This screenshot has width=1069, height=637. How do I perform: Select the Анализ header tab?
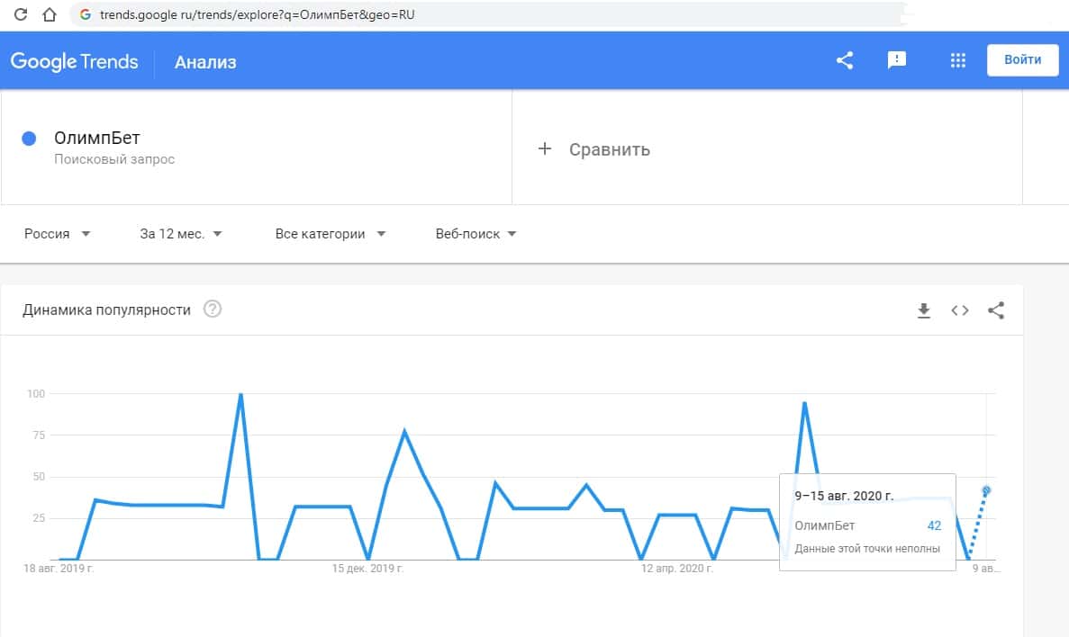205,62
